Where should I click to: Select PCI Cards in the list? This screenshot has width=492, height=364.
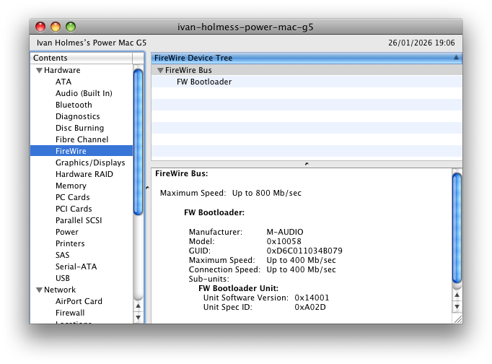74,209
